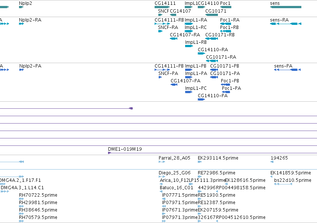Select the Poc1 gene label
Image resolution: width=317 pixels, height=223 pixels.
pos(225,3)
